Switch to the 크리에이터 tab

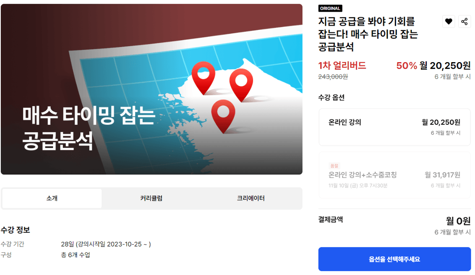click(251, 198)
